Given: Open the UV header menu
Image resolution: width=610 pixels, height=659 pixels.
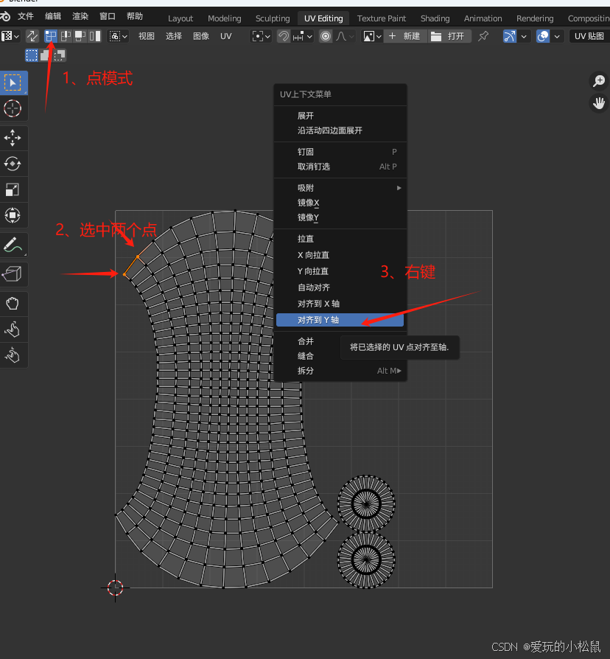Looking at the screenshot, I should [x=226, y=36].
